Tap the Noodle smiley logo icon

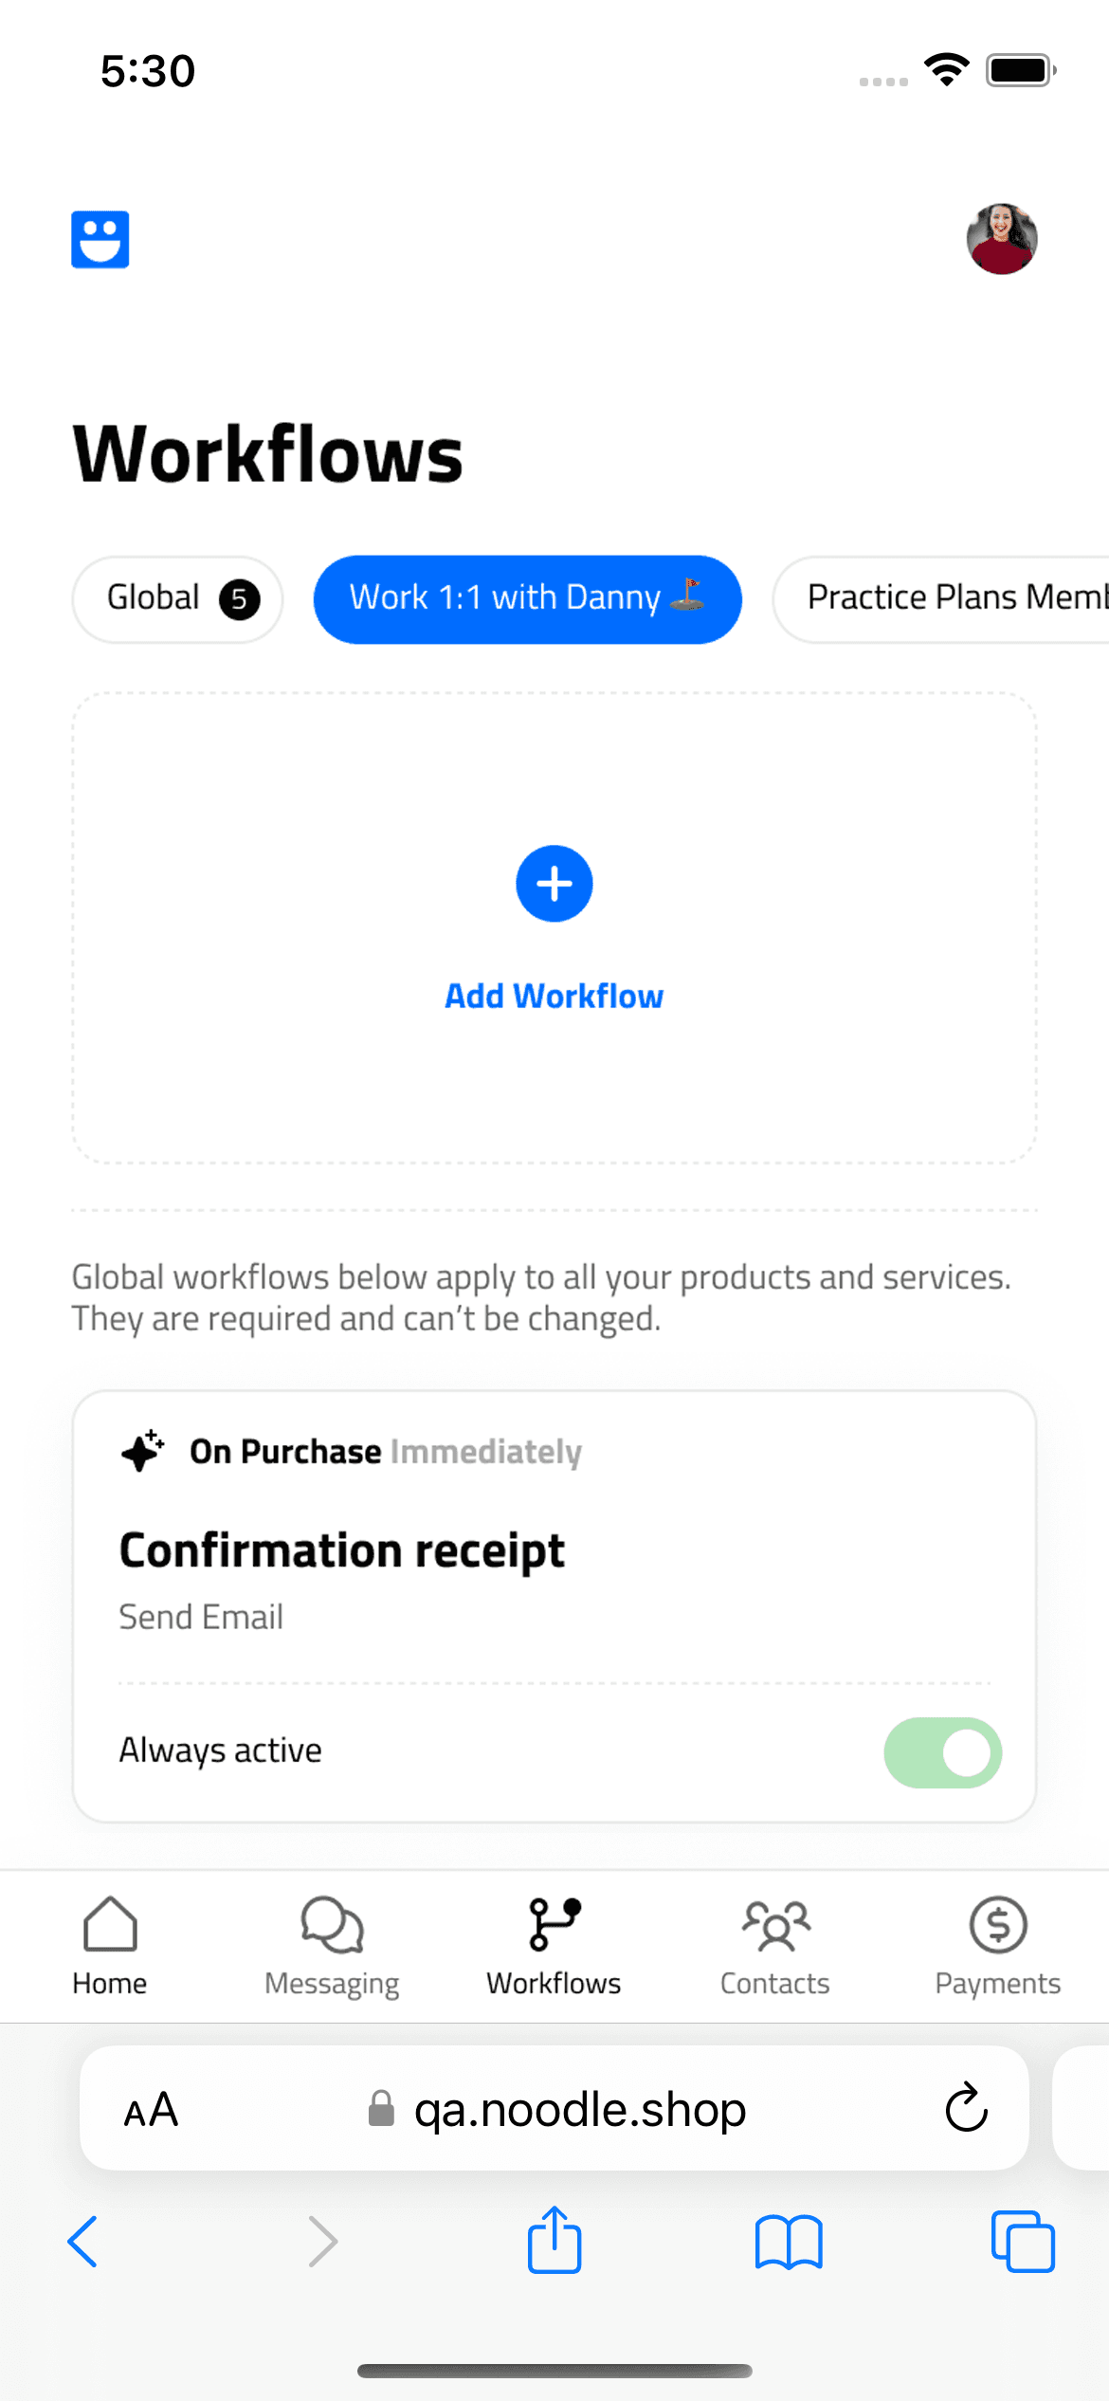point(100,240)
